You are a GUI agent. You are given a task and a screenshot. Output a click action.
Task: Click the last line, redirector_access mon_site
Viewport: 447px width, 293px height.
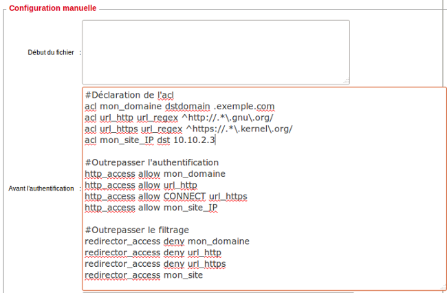click(x=144, y=275)
